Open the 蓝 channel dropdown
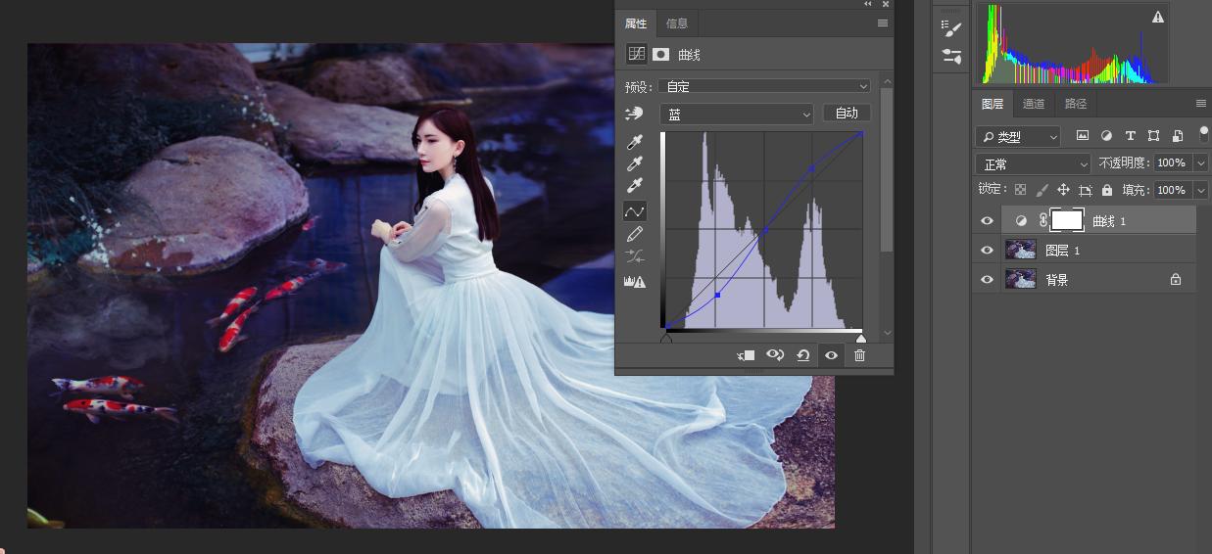Image resolution: width=1212 pixels, height=554 pixels. tap(737, 115)
